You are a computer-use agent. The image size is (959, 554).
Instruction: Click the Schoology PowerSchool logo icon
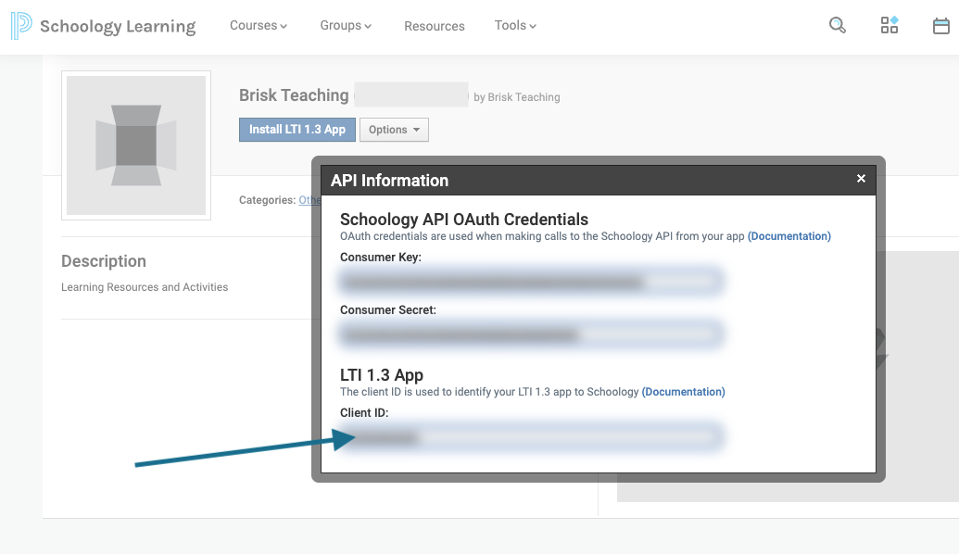pyautogui.click(x=20, y=26)
